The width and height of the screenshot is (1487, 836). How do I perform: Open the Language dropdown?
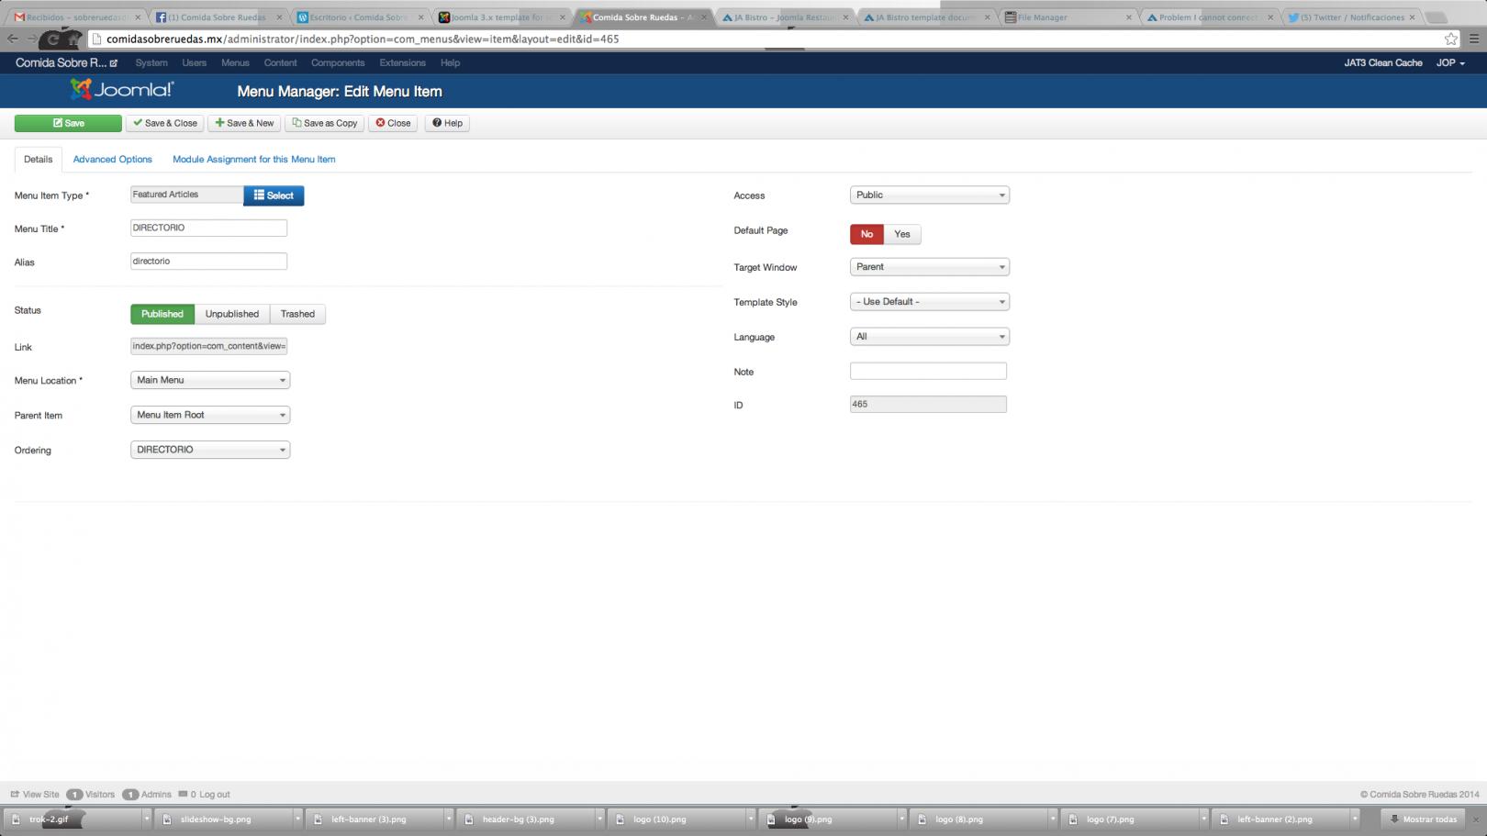[930, 337]
